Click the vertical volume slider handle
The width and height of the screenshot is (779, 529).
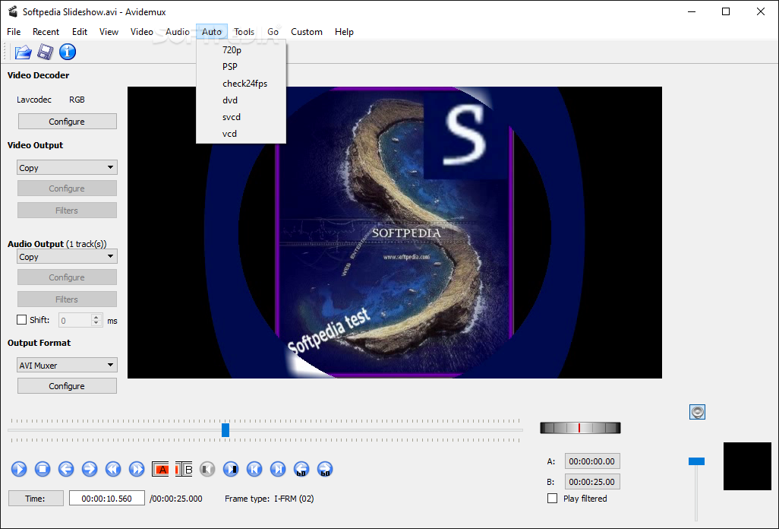[x=696, y=461]
